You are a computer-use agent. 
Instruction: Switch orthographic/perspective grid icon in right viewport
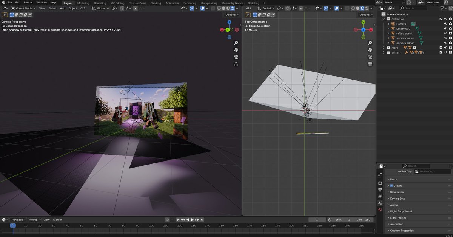tap(370, 64)
